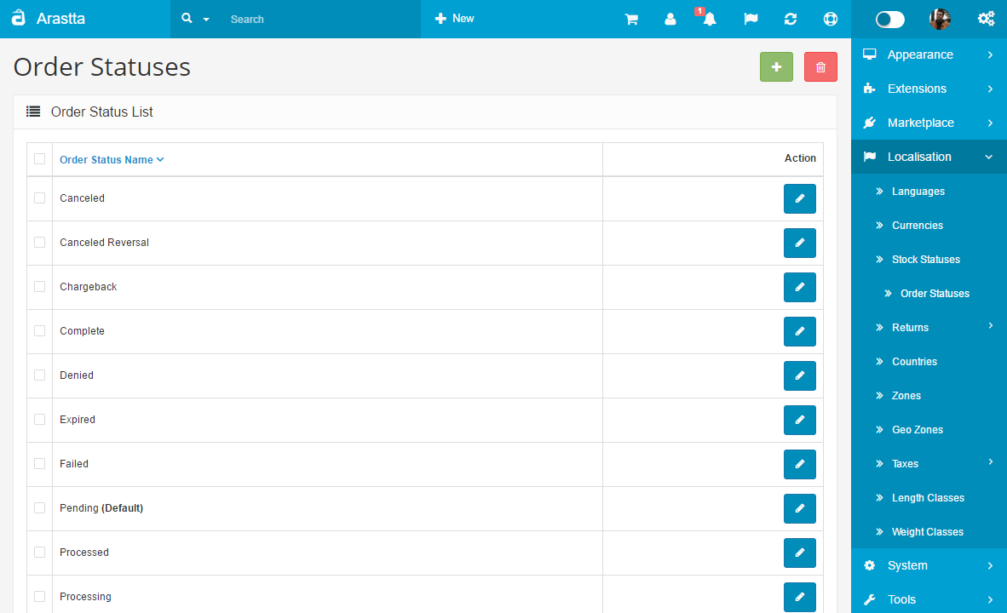Screen dimensions: 1007x613
Task: Open Stock Statuses in the sidebar
Action: tap(925, 260)
